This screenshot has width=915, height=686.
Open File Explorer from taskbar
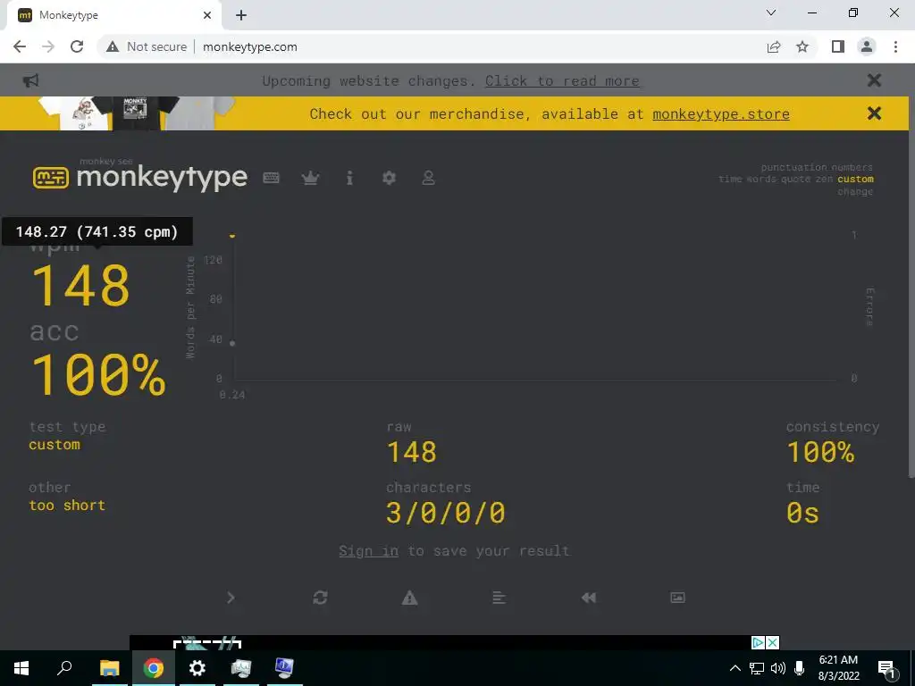pyautogui.click(x=109, y=668)
